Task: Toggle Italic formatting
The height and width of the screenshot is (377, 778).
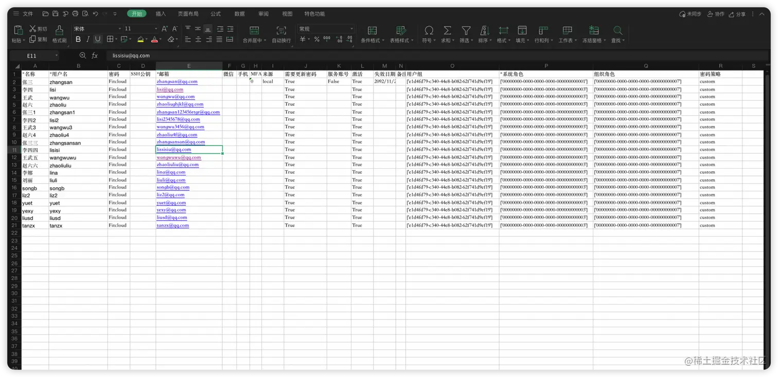Action: pyautogui.click(x=88, y=39)
